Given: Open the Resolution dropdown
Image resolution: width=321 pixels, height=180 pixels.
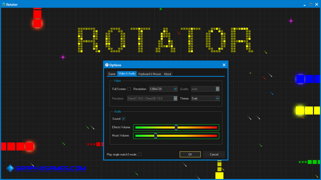Looking at the screenshot, I should (175, 89).
